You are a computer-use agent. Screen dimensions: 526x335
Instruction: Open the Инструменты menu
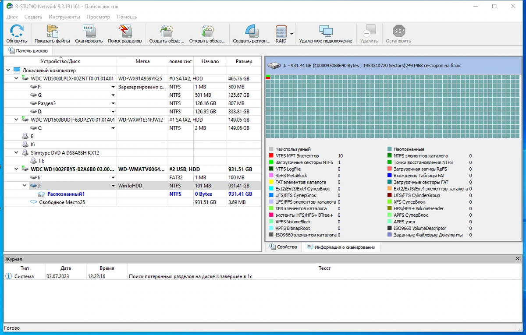[x=64, y=17]
